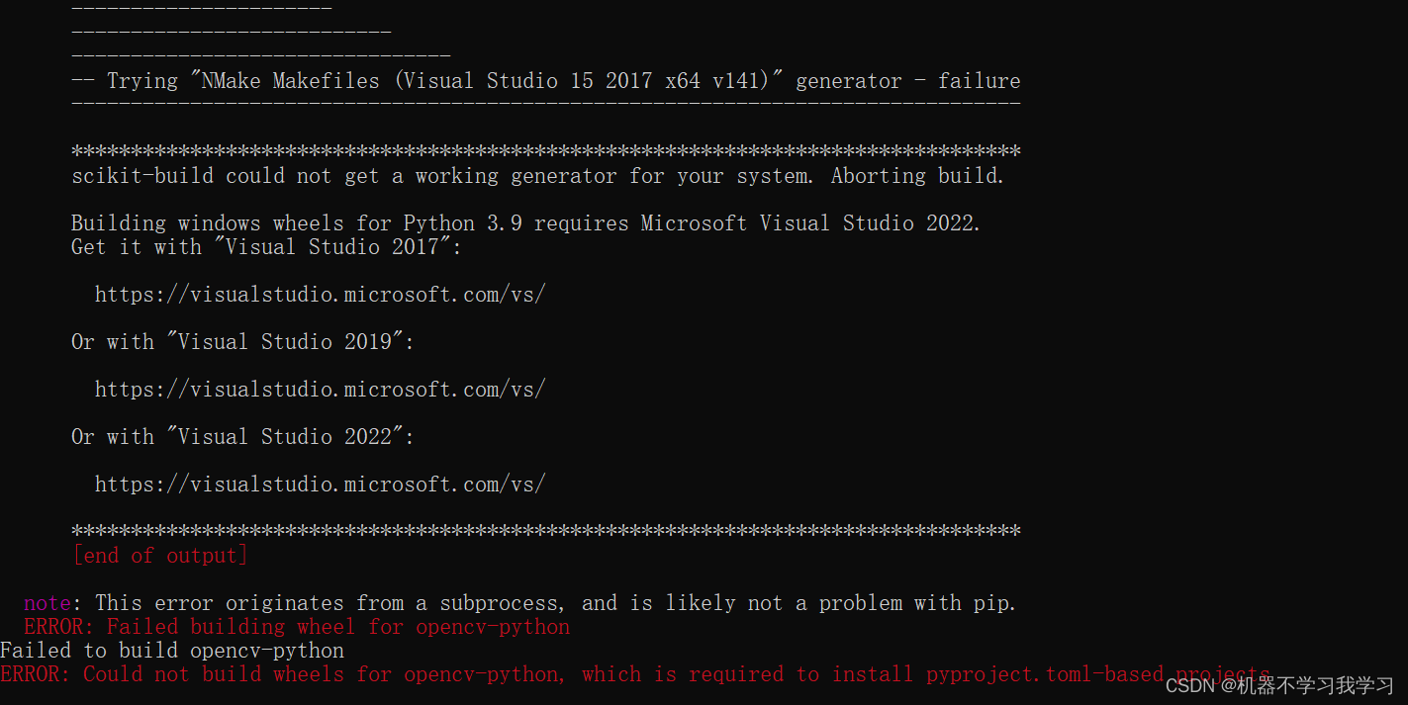Open the URL under the Visual Studio 2017 line
The width and height of the screenshot is (1408, 705).
pyautogui.click(x=320, y=295)
